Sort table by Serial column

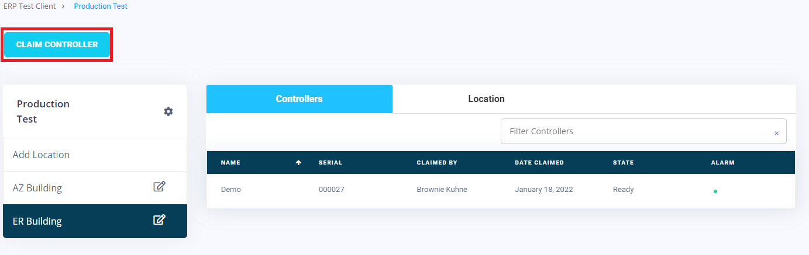[x=331, y=163]
